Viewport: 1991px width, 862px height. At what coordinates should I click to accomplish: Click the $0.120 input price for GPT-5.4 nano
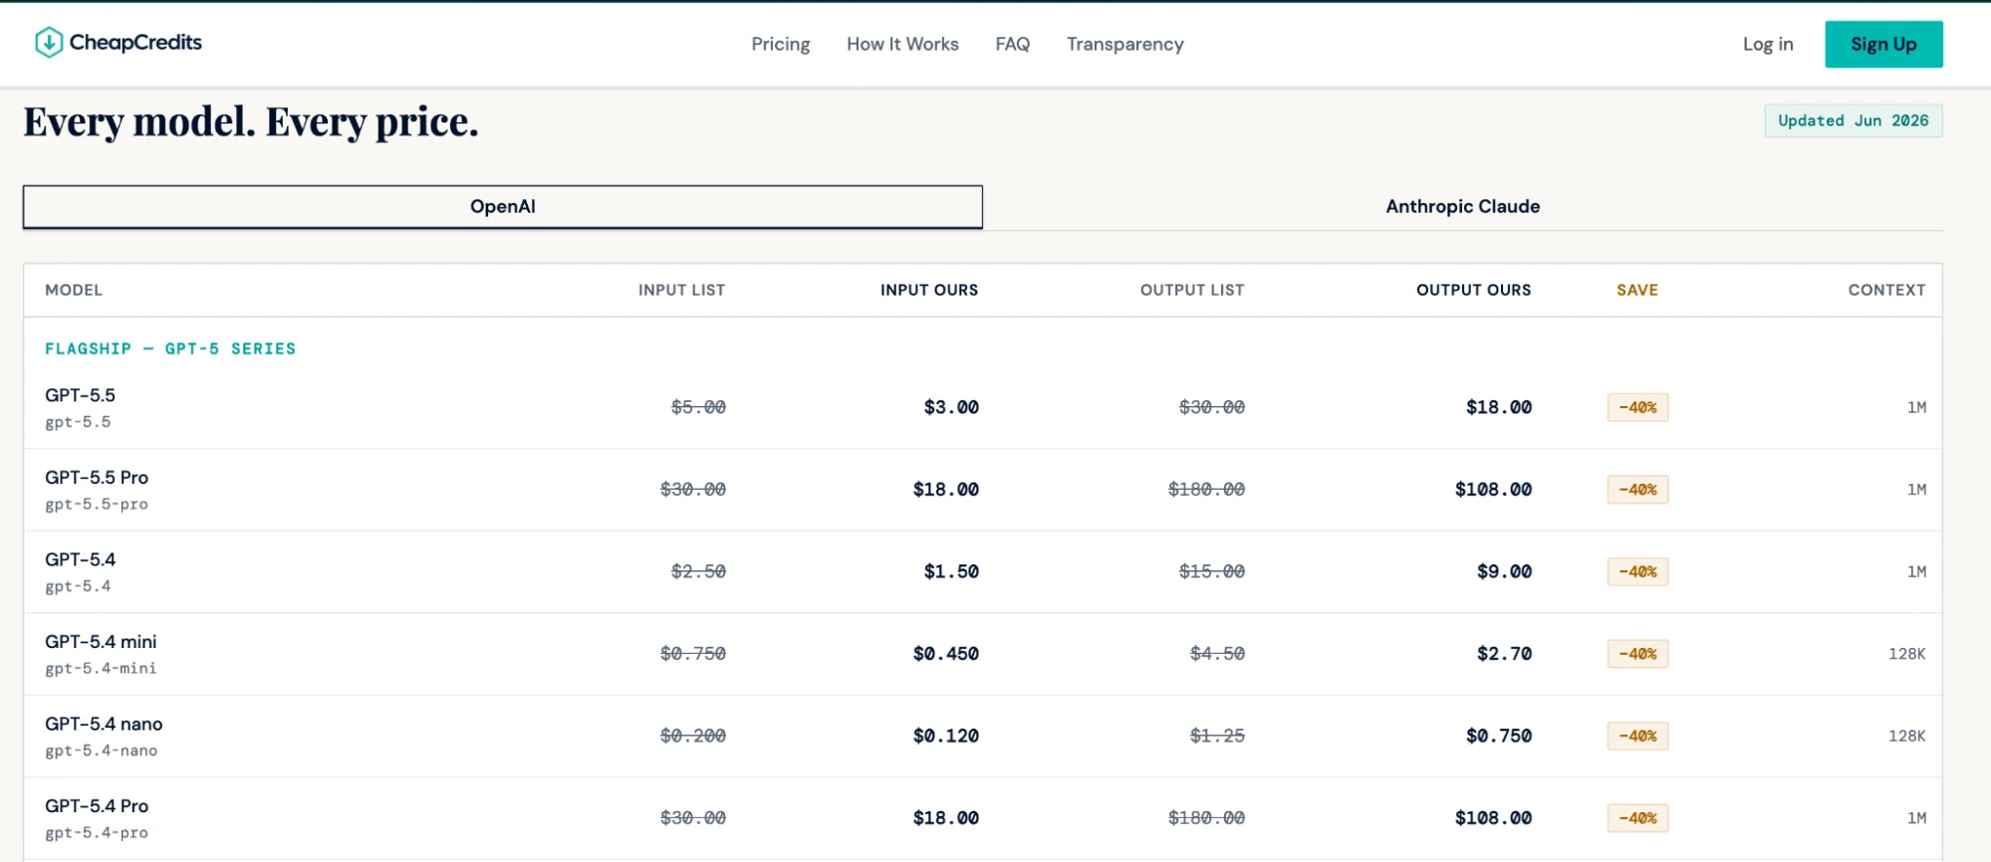[x=945, y=736]
